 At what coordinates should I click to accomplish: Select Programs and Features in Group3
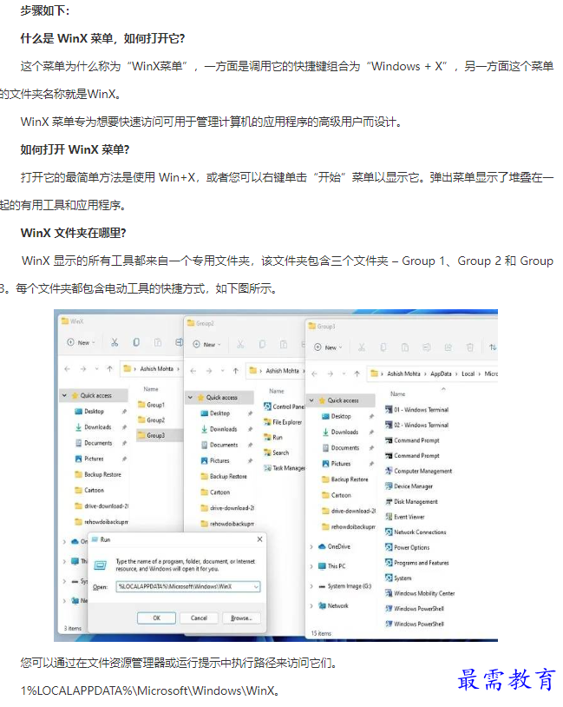[x=417, y=563]
